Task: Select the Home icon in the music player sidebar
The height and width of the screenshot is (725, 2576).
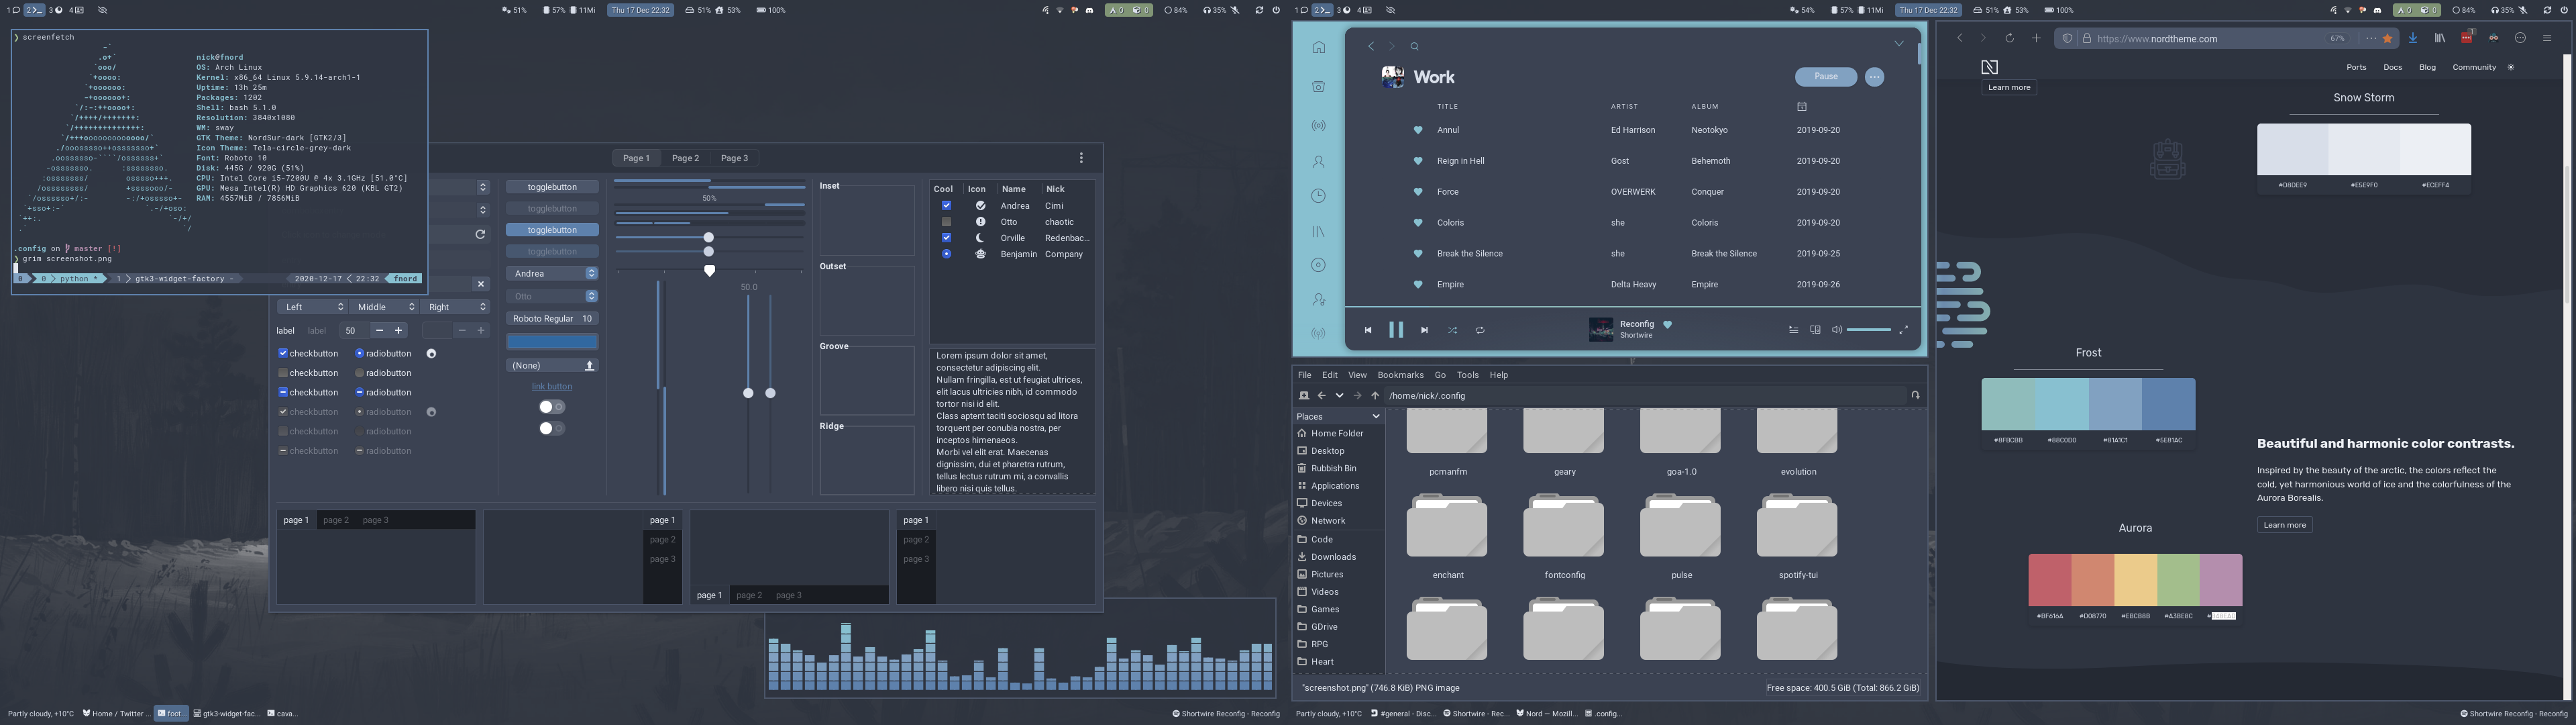Action: point(1318,46)
